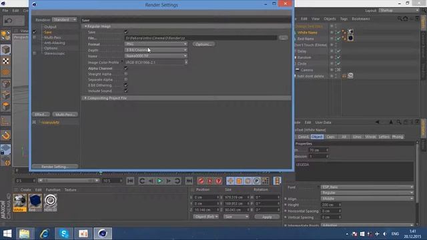Viewport: 427px width, 240px height.
Task: Open the Format PNG dropdown
Action: [x=156, y=44]
